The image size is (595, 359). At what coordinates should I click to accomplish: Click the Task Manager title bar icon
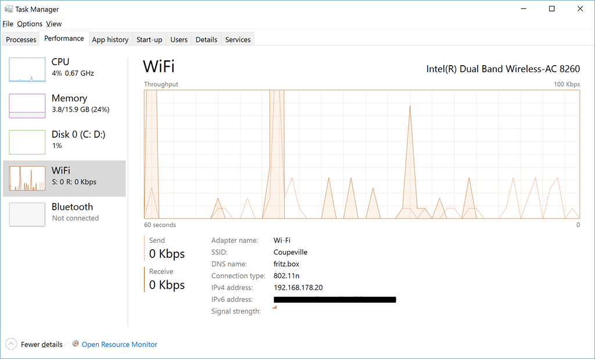tap(8, 9)
